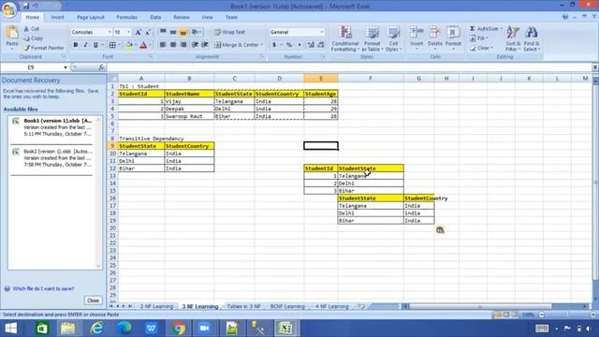This screenshot has width=599, height=337.
Task: Apply the red Font Color
Action: (x=143, y=45)
